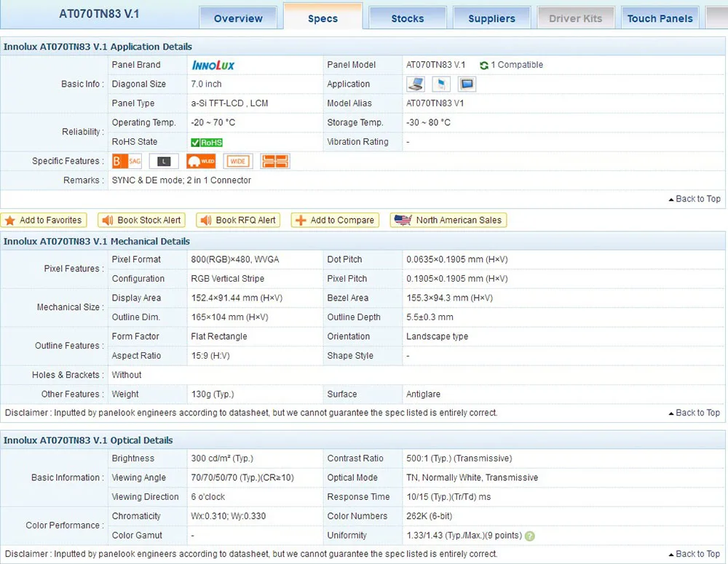Click the 0.0635×0.1905 mm dot pitch value

pyautogui.click(x=457, y=260)
